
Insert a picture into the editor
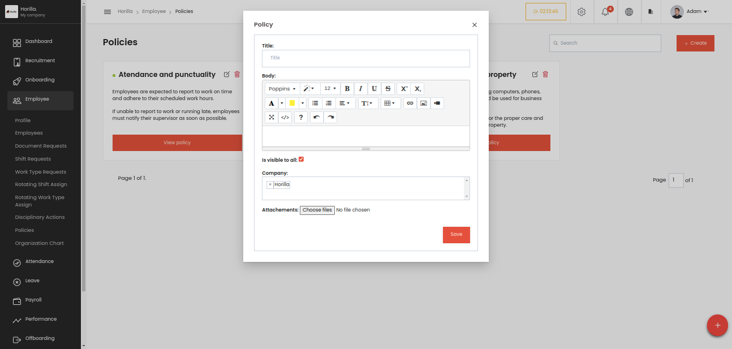pos(424,103)
